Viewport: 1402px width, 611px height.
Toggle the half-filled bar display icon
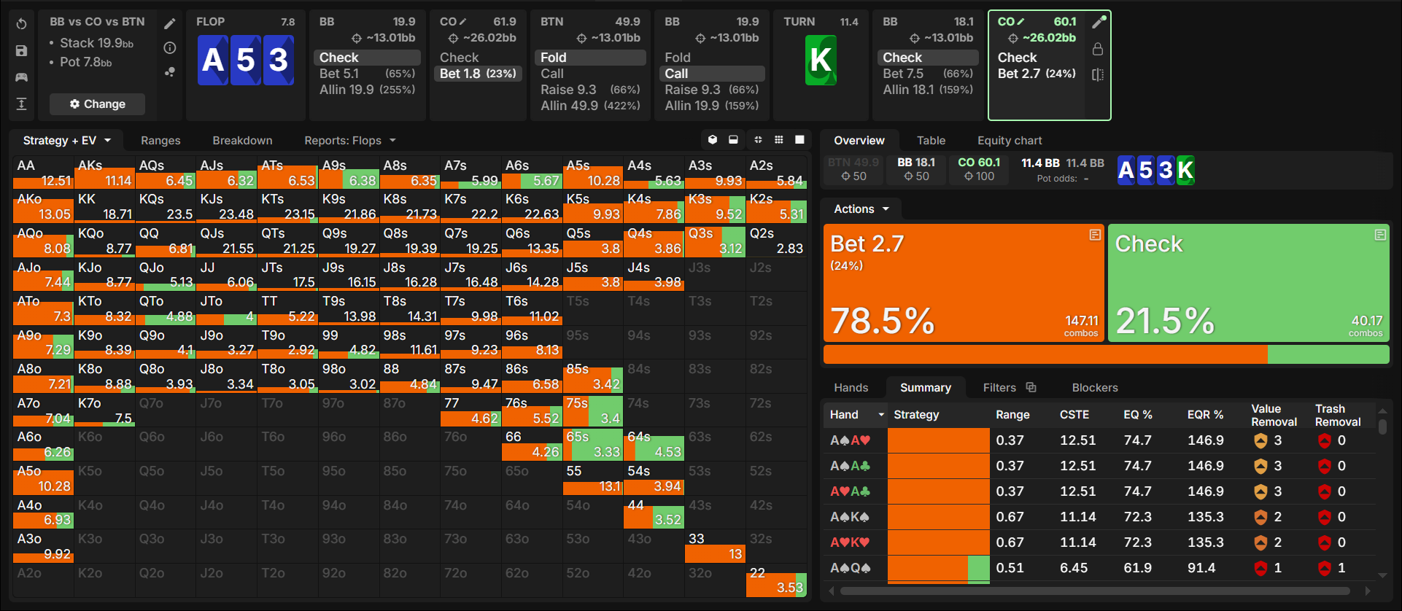733,140
